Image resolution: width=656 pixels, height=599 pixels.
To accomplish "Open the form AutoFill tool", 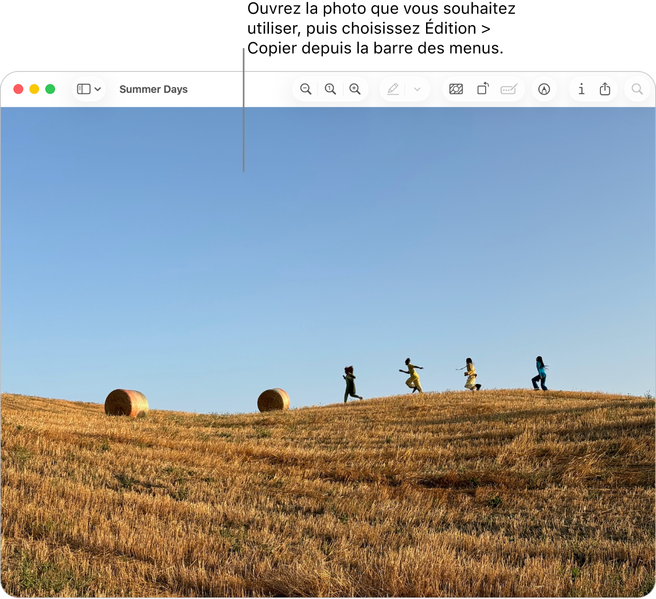I will [x=509, y=89].
